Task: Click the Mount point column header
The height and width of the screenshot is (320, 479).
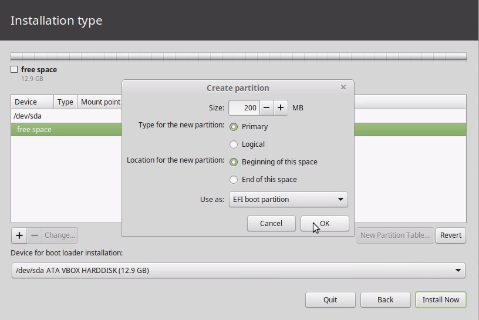Action: [x=100, y=102]
